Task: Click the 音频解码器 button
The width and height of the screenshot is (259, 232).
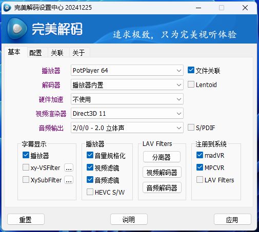Action: [162, 187]
